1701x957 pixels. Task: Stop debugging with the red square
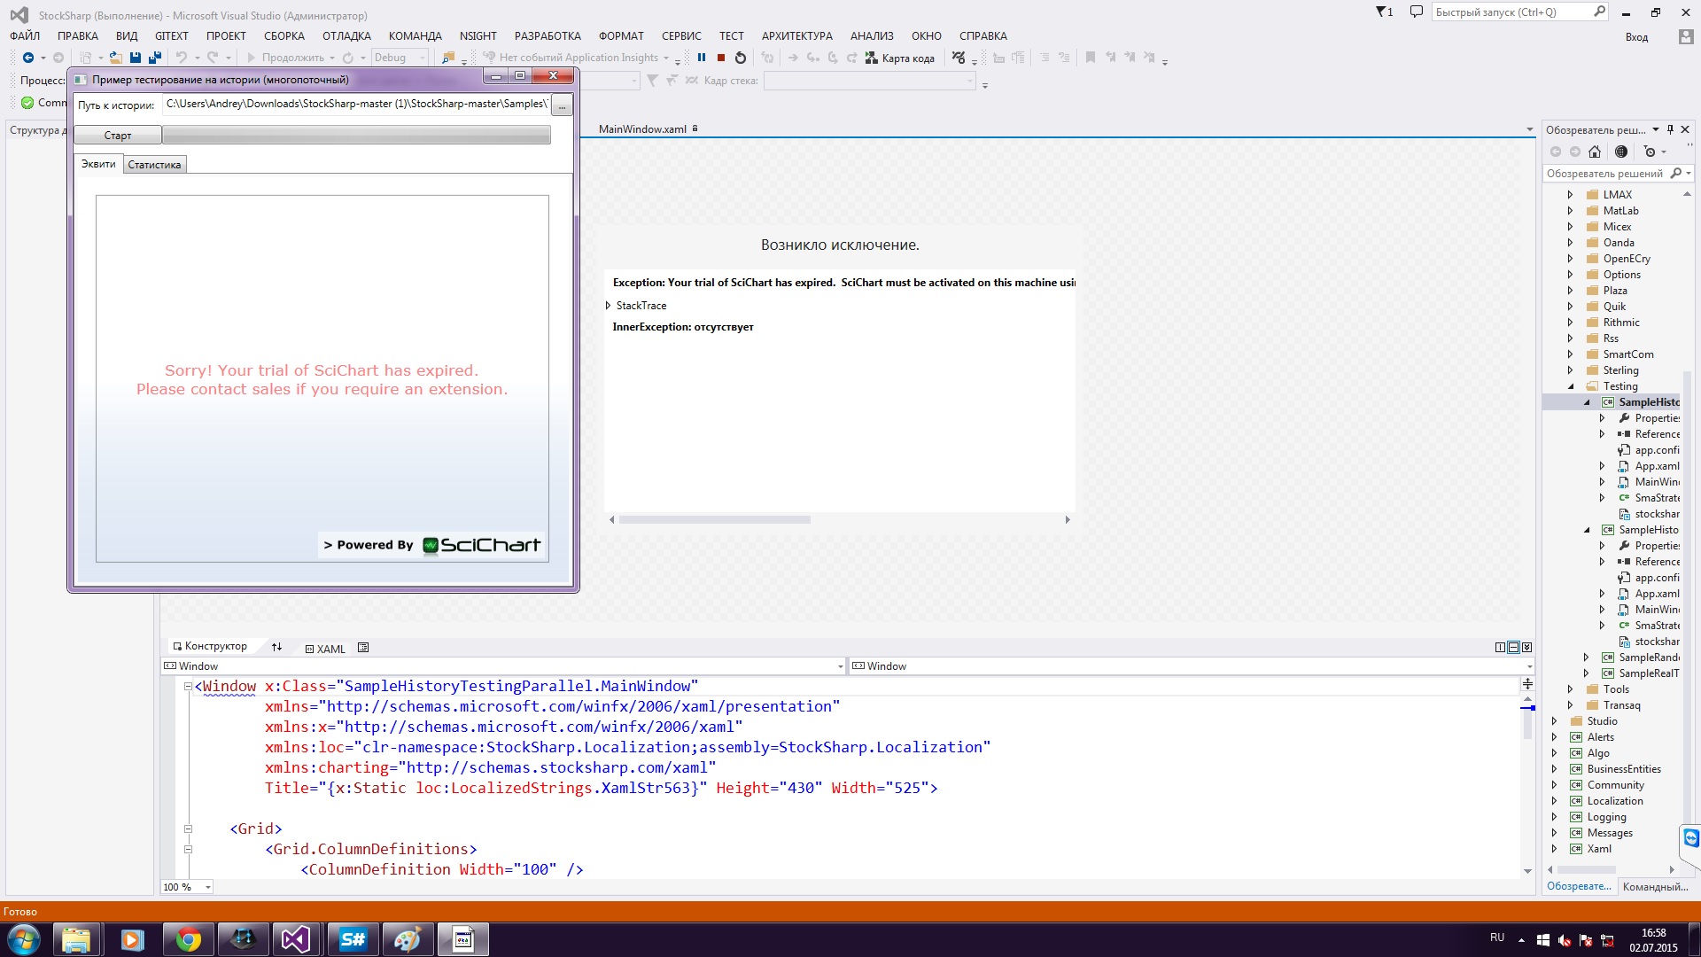[x=721, y=58]
